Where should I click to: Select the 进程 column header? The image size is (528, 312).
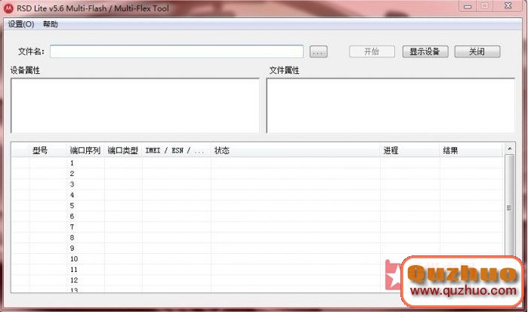click(410, 150)
